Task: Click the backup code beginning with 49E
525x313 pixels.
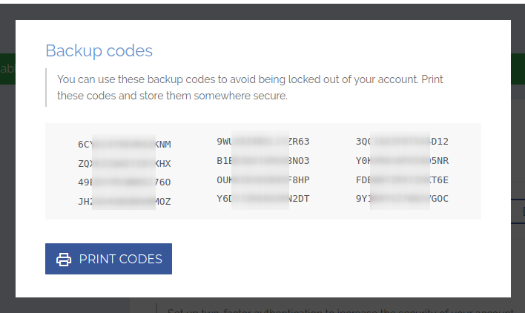Action: (124, 182)
